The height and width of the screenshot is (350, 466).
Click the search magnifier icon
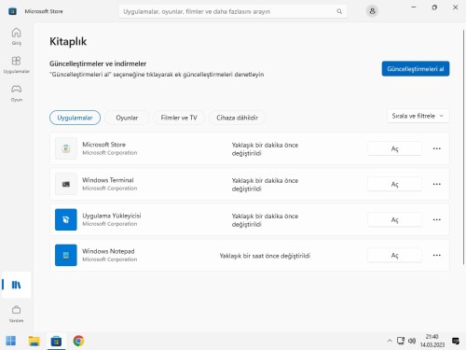pos(339,11)
